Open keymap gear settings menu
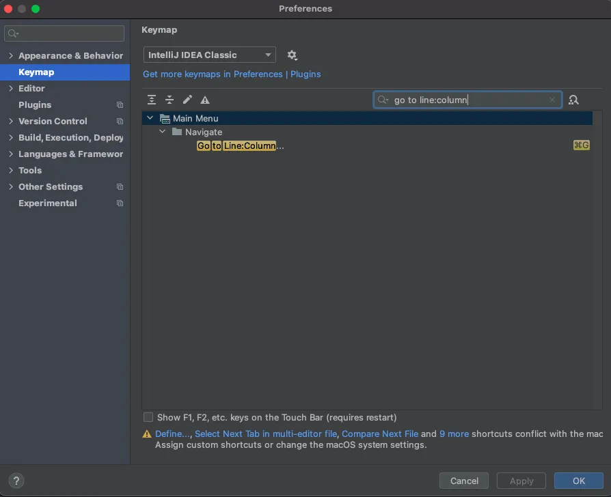 point(293,55)
